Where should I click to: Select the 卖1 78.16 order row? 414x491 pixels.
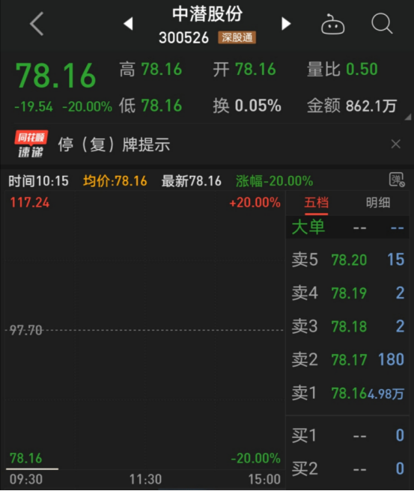click(347, 393)
